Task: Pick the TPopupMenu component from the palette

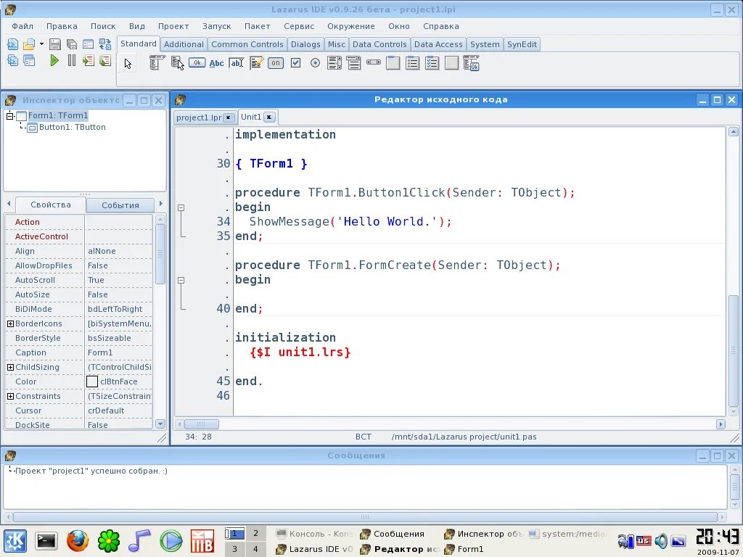Action: click(177, 63)
